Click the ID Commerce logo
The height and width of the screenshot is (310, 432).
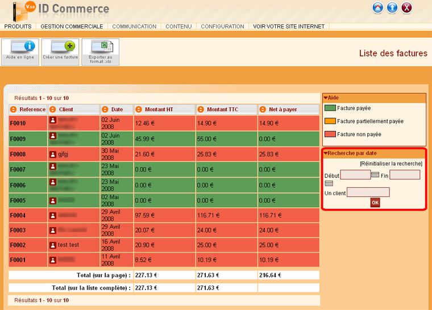click(61, 11)
